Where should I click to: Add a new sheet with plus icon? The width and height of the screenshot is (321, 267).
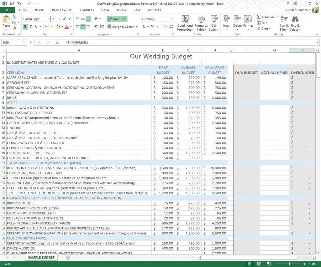[x=68, y=258]
